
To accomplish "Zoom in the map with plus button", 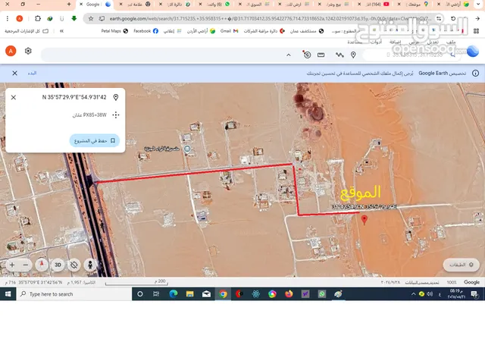I will 12,265.
